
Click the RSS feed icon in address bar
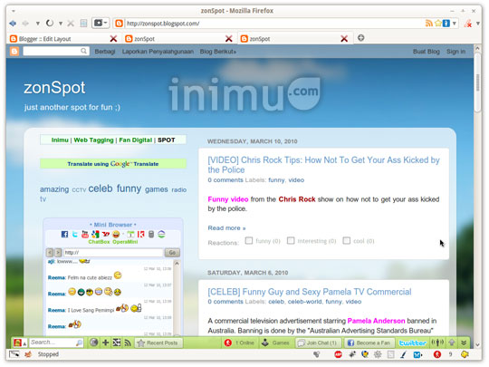tap(429, 24)
